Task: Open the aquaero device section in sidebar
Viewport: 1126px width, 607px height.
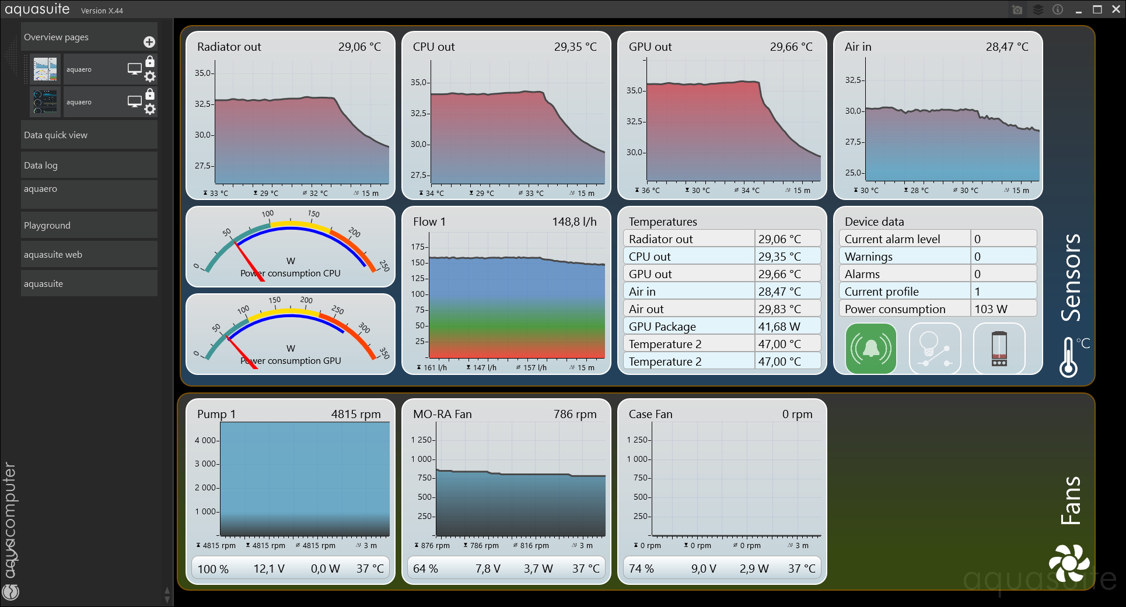Action: click(x=89, y=194)
